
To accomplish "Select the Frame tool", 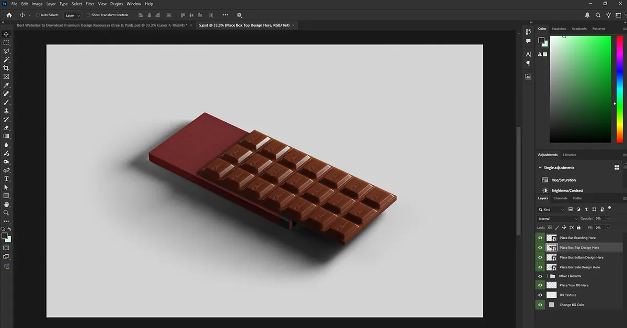I will [6, 77].
